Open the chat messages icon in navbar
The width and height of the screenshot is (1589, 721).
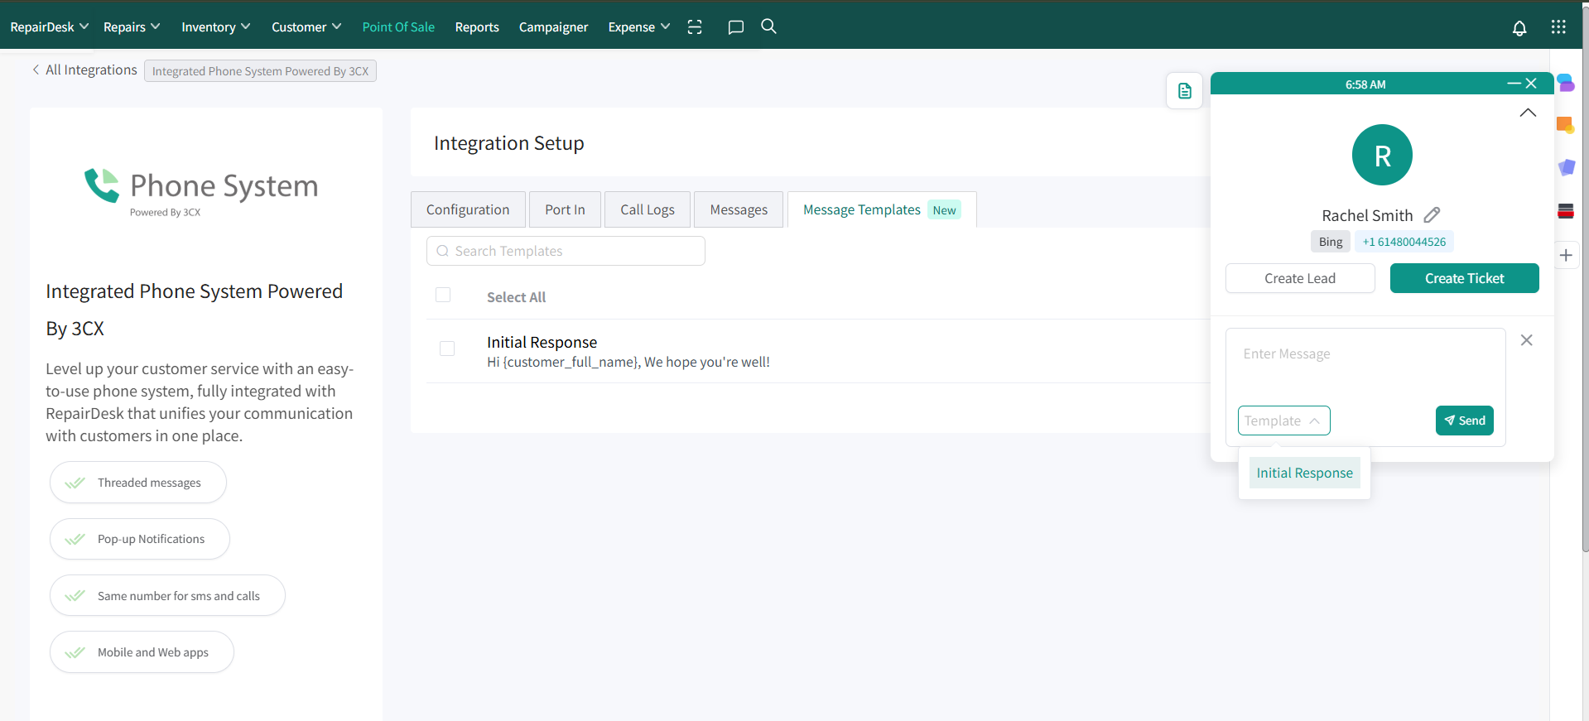tap(735, 27)
